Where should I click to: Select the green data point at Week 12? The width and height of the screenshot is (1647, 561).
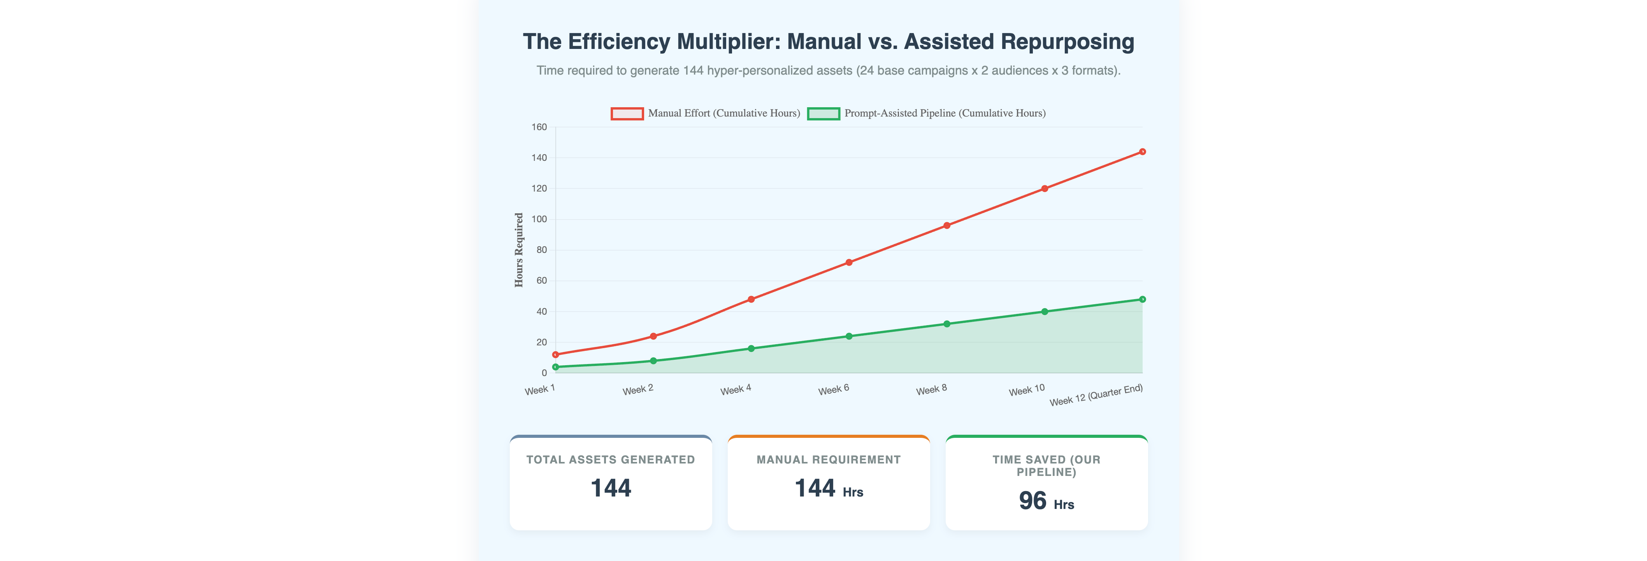click(x=1143, y=299)
